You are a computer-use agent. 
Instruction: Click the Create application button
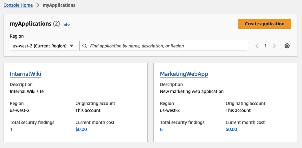[x=265, y=24]
